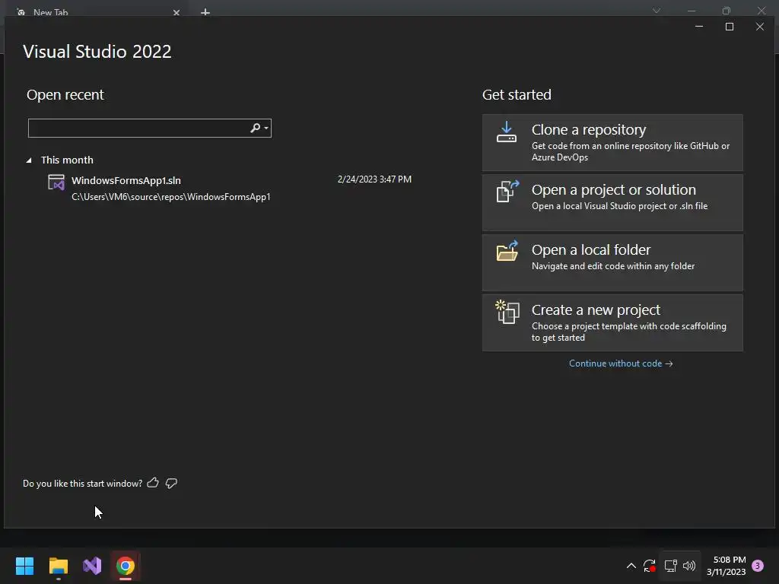This screenshot has height=584, width=779.
Task: Click the Visual Studio taskbar icon
Action: click(x=92, y=566)
